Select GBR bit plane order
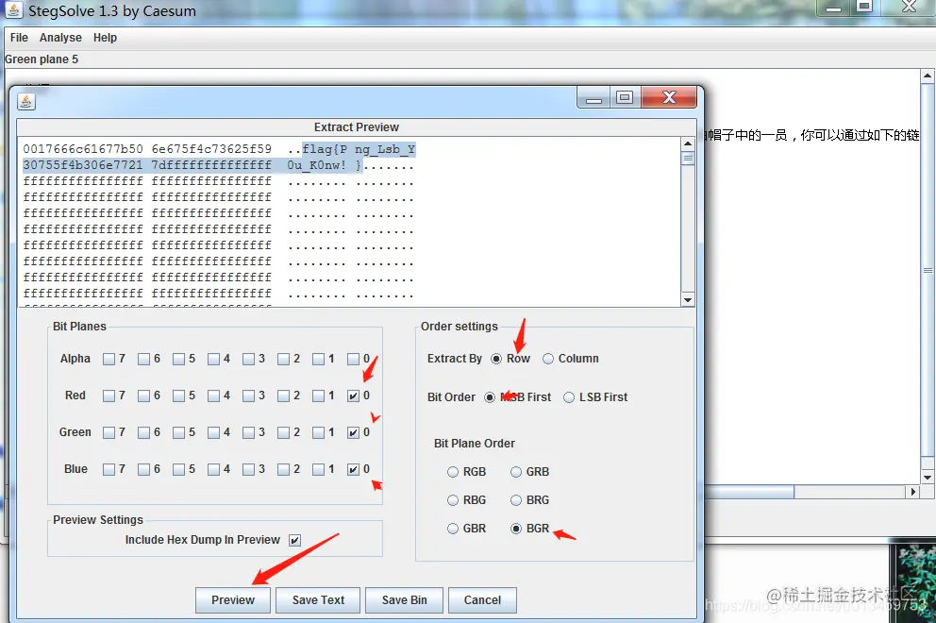The image size is (936, 623). point(453,529)
